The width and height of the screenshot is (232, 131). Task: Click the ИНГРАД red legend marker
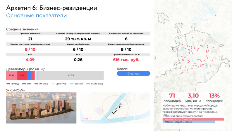pyautogui.click(x=8, y=84)
